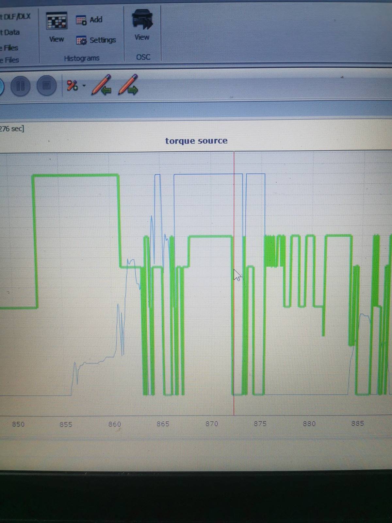This screenshot has width=392, height=523.
Task: Click the "OSC" group label
Action: click(x=143, y=57)
